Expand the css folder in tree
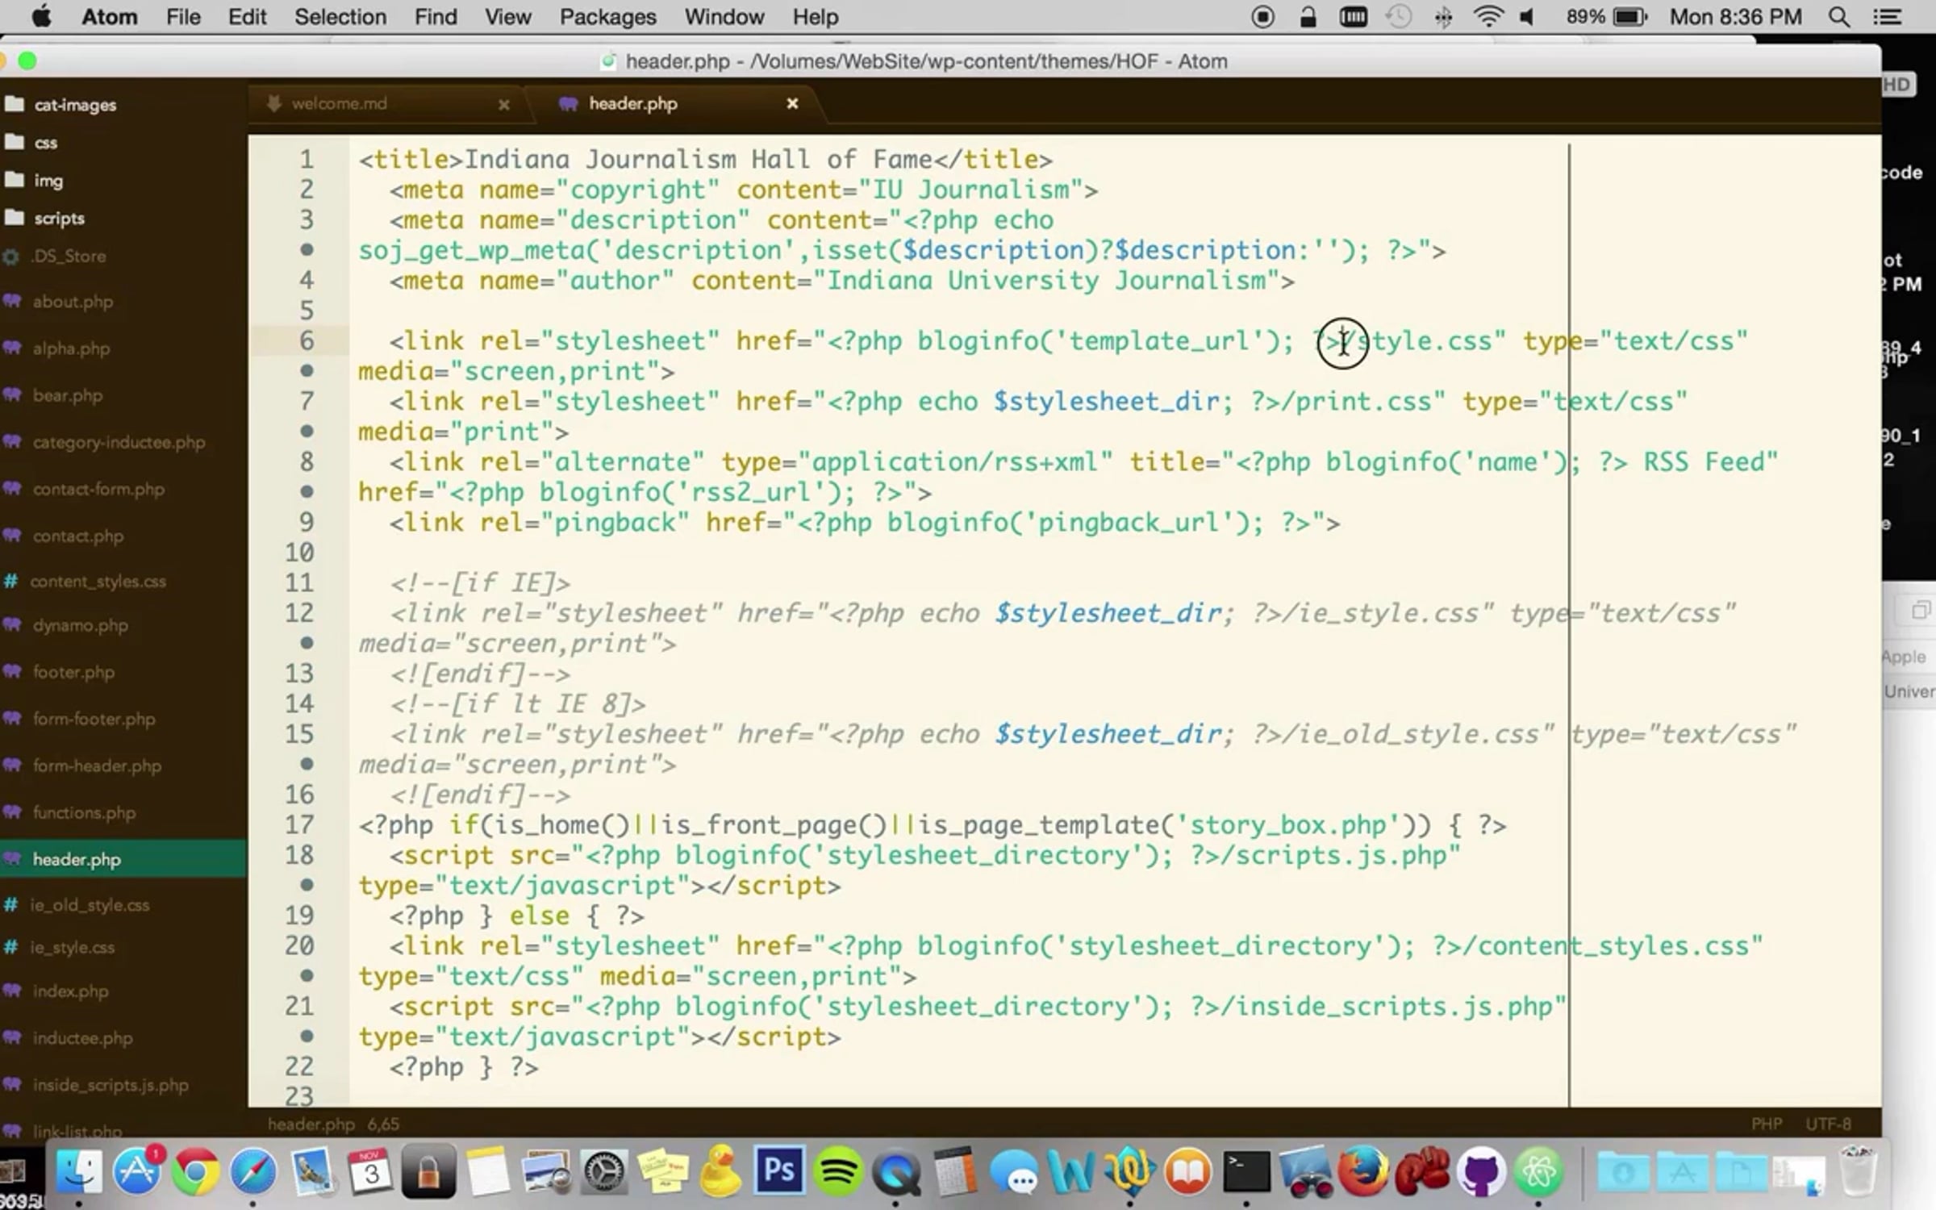 click(x=45, y=143)
